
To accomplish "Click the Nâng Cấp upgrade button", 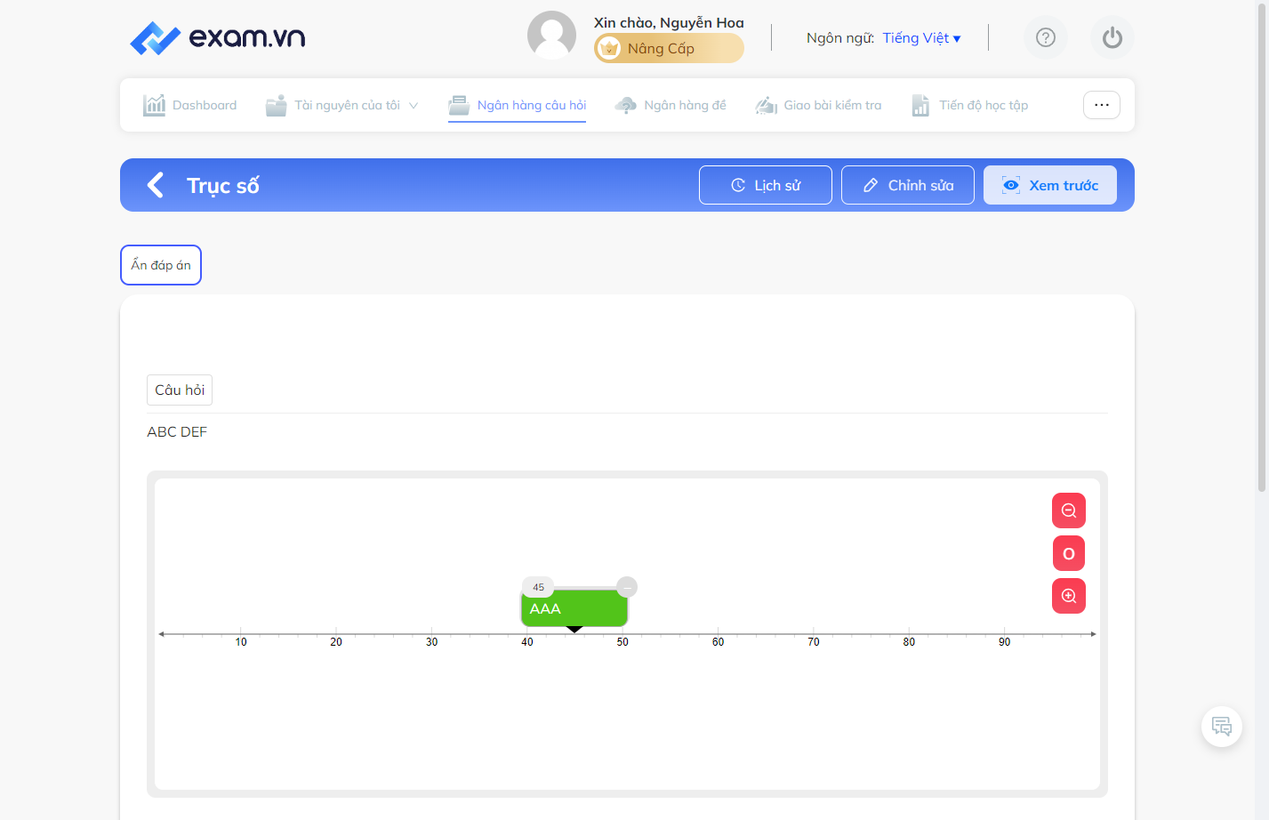I will tap(669, 49).
